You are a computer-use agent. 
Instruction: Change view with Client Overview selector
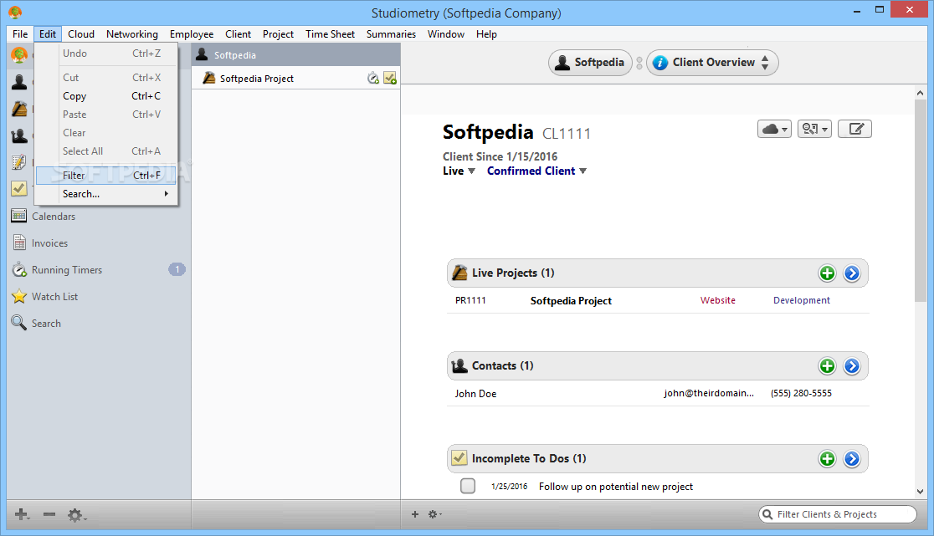tap(712, 63)
